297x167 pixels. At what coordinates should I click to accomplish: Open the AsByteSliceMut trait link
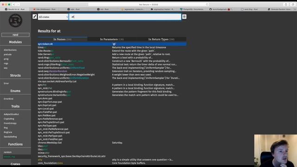coord(11,115)
